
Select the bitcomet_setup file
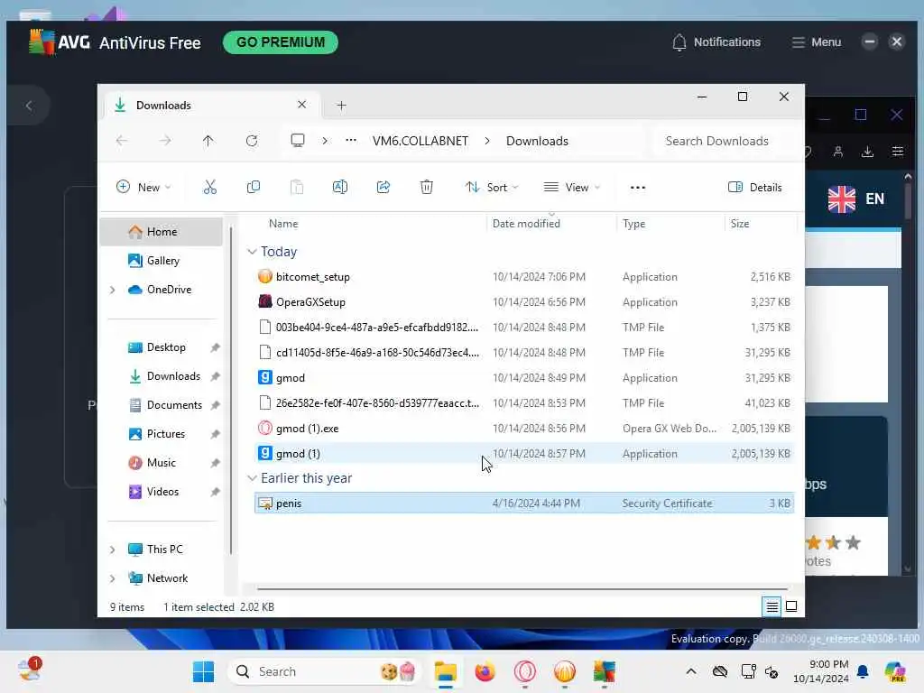[x=524, y=277]
